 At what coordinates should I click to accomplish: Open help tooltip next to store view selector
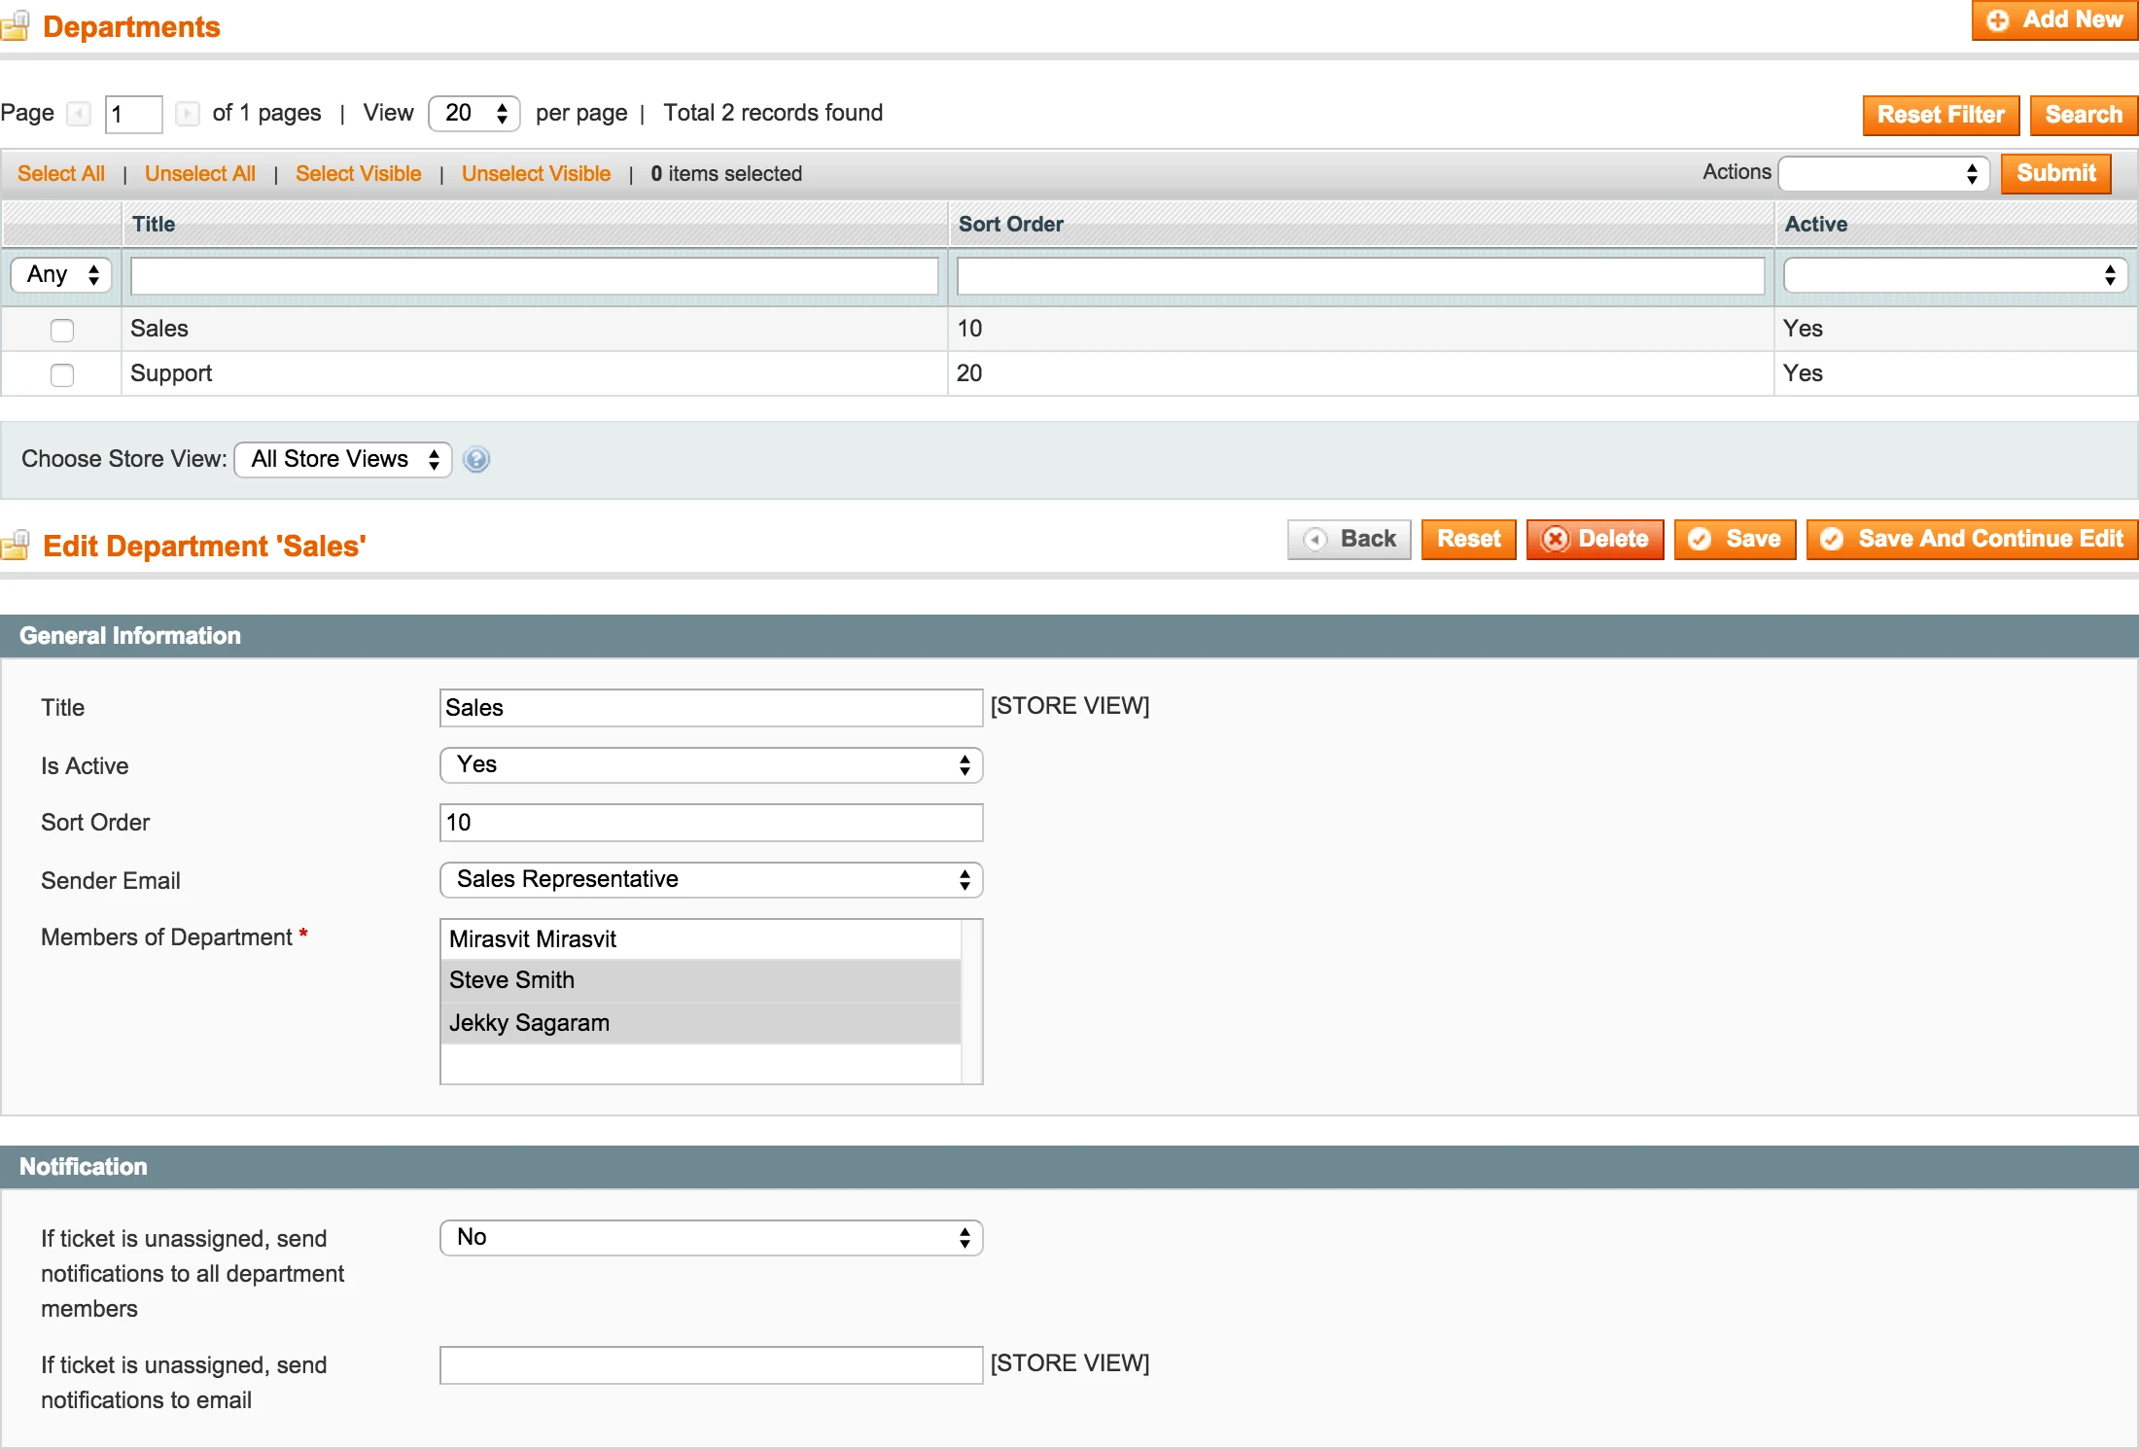(476, 459)
